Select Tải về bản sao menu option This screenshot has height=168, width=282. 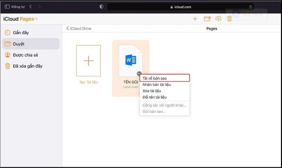point(164,78)
